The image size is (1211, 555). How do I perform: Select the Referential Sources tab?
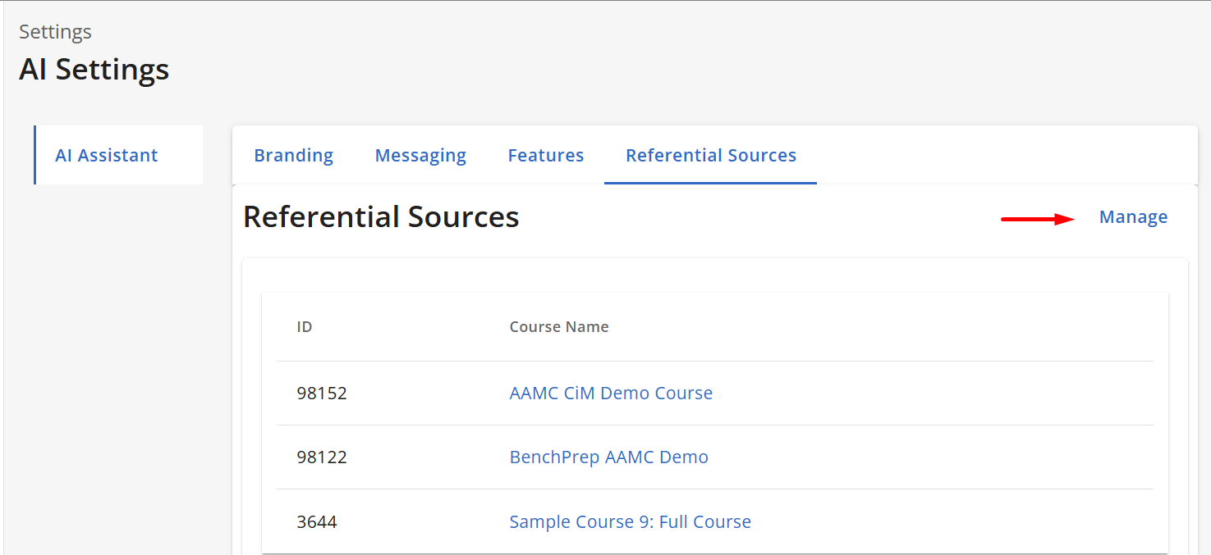point(711,156)
